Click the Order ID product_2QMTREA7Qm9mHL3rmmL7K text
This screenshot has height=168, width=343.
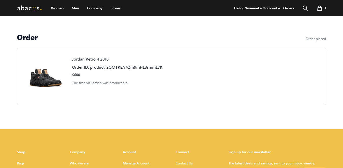117,67
